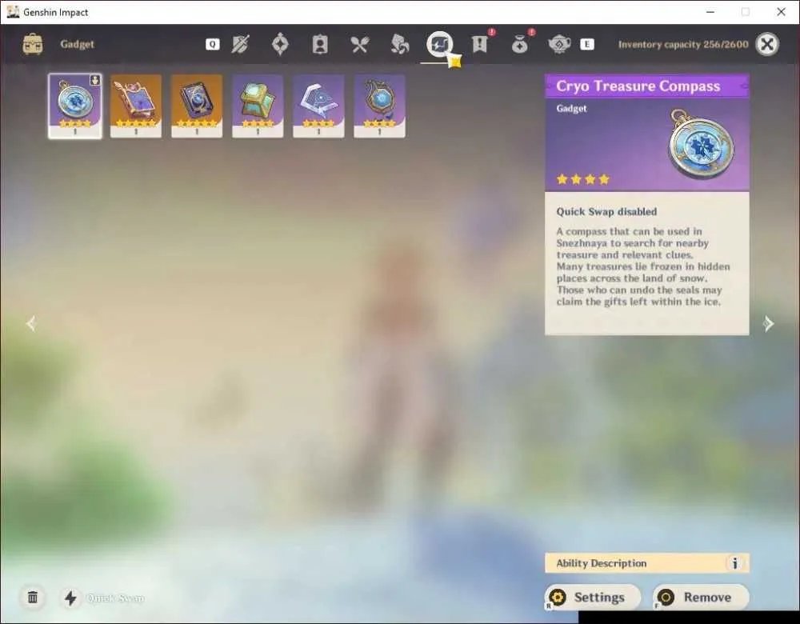Click the Cryo Treasure Compass title
The width and height of the screenshot is (800, 624).
coord(638,86)
